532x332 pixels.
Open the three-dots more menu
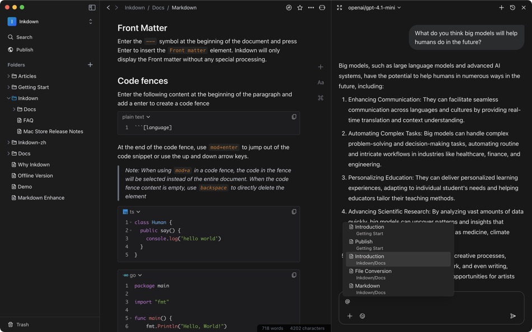click(311, 7)
